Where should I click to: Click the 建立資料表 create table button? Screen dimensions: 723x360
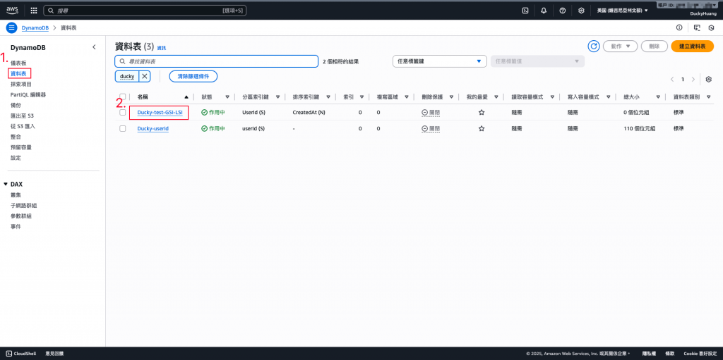pyautogui.click(x=692, y=46)
